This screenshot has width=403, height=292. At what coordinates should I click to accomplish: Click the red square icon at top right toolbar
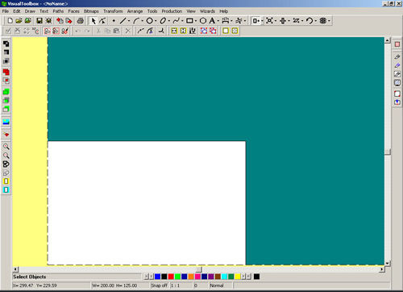[x=397, y=44]
